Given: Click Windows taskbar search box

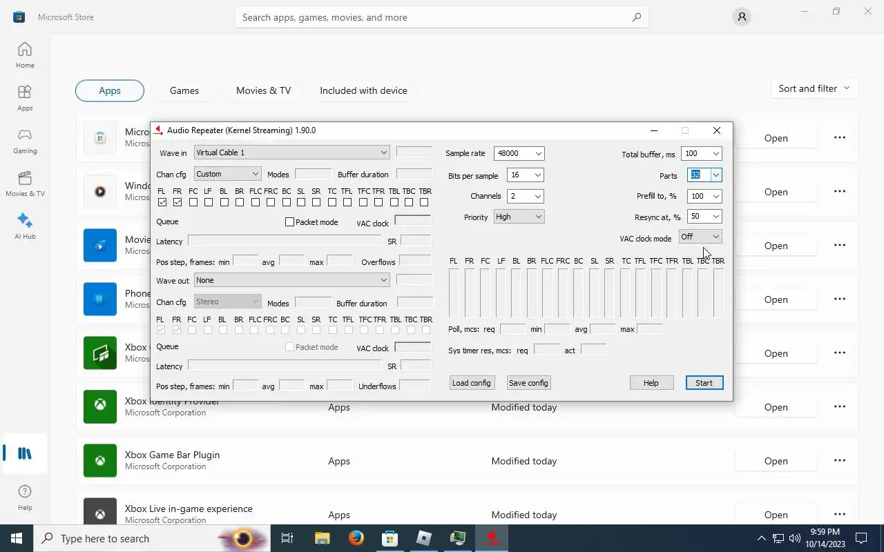Looking at the screenshot, I should (152, 538).
